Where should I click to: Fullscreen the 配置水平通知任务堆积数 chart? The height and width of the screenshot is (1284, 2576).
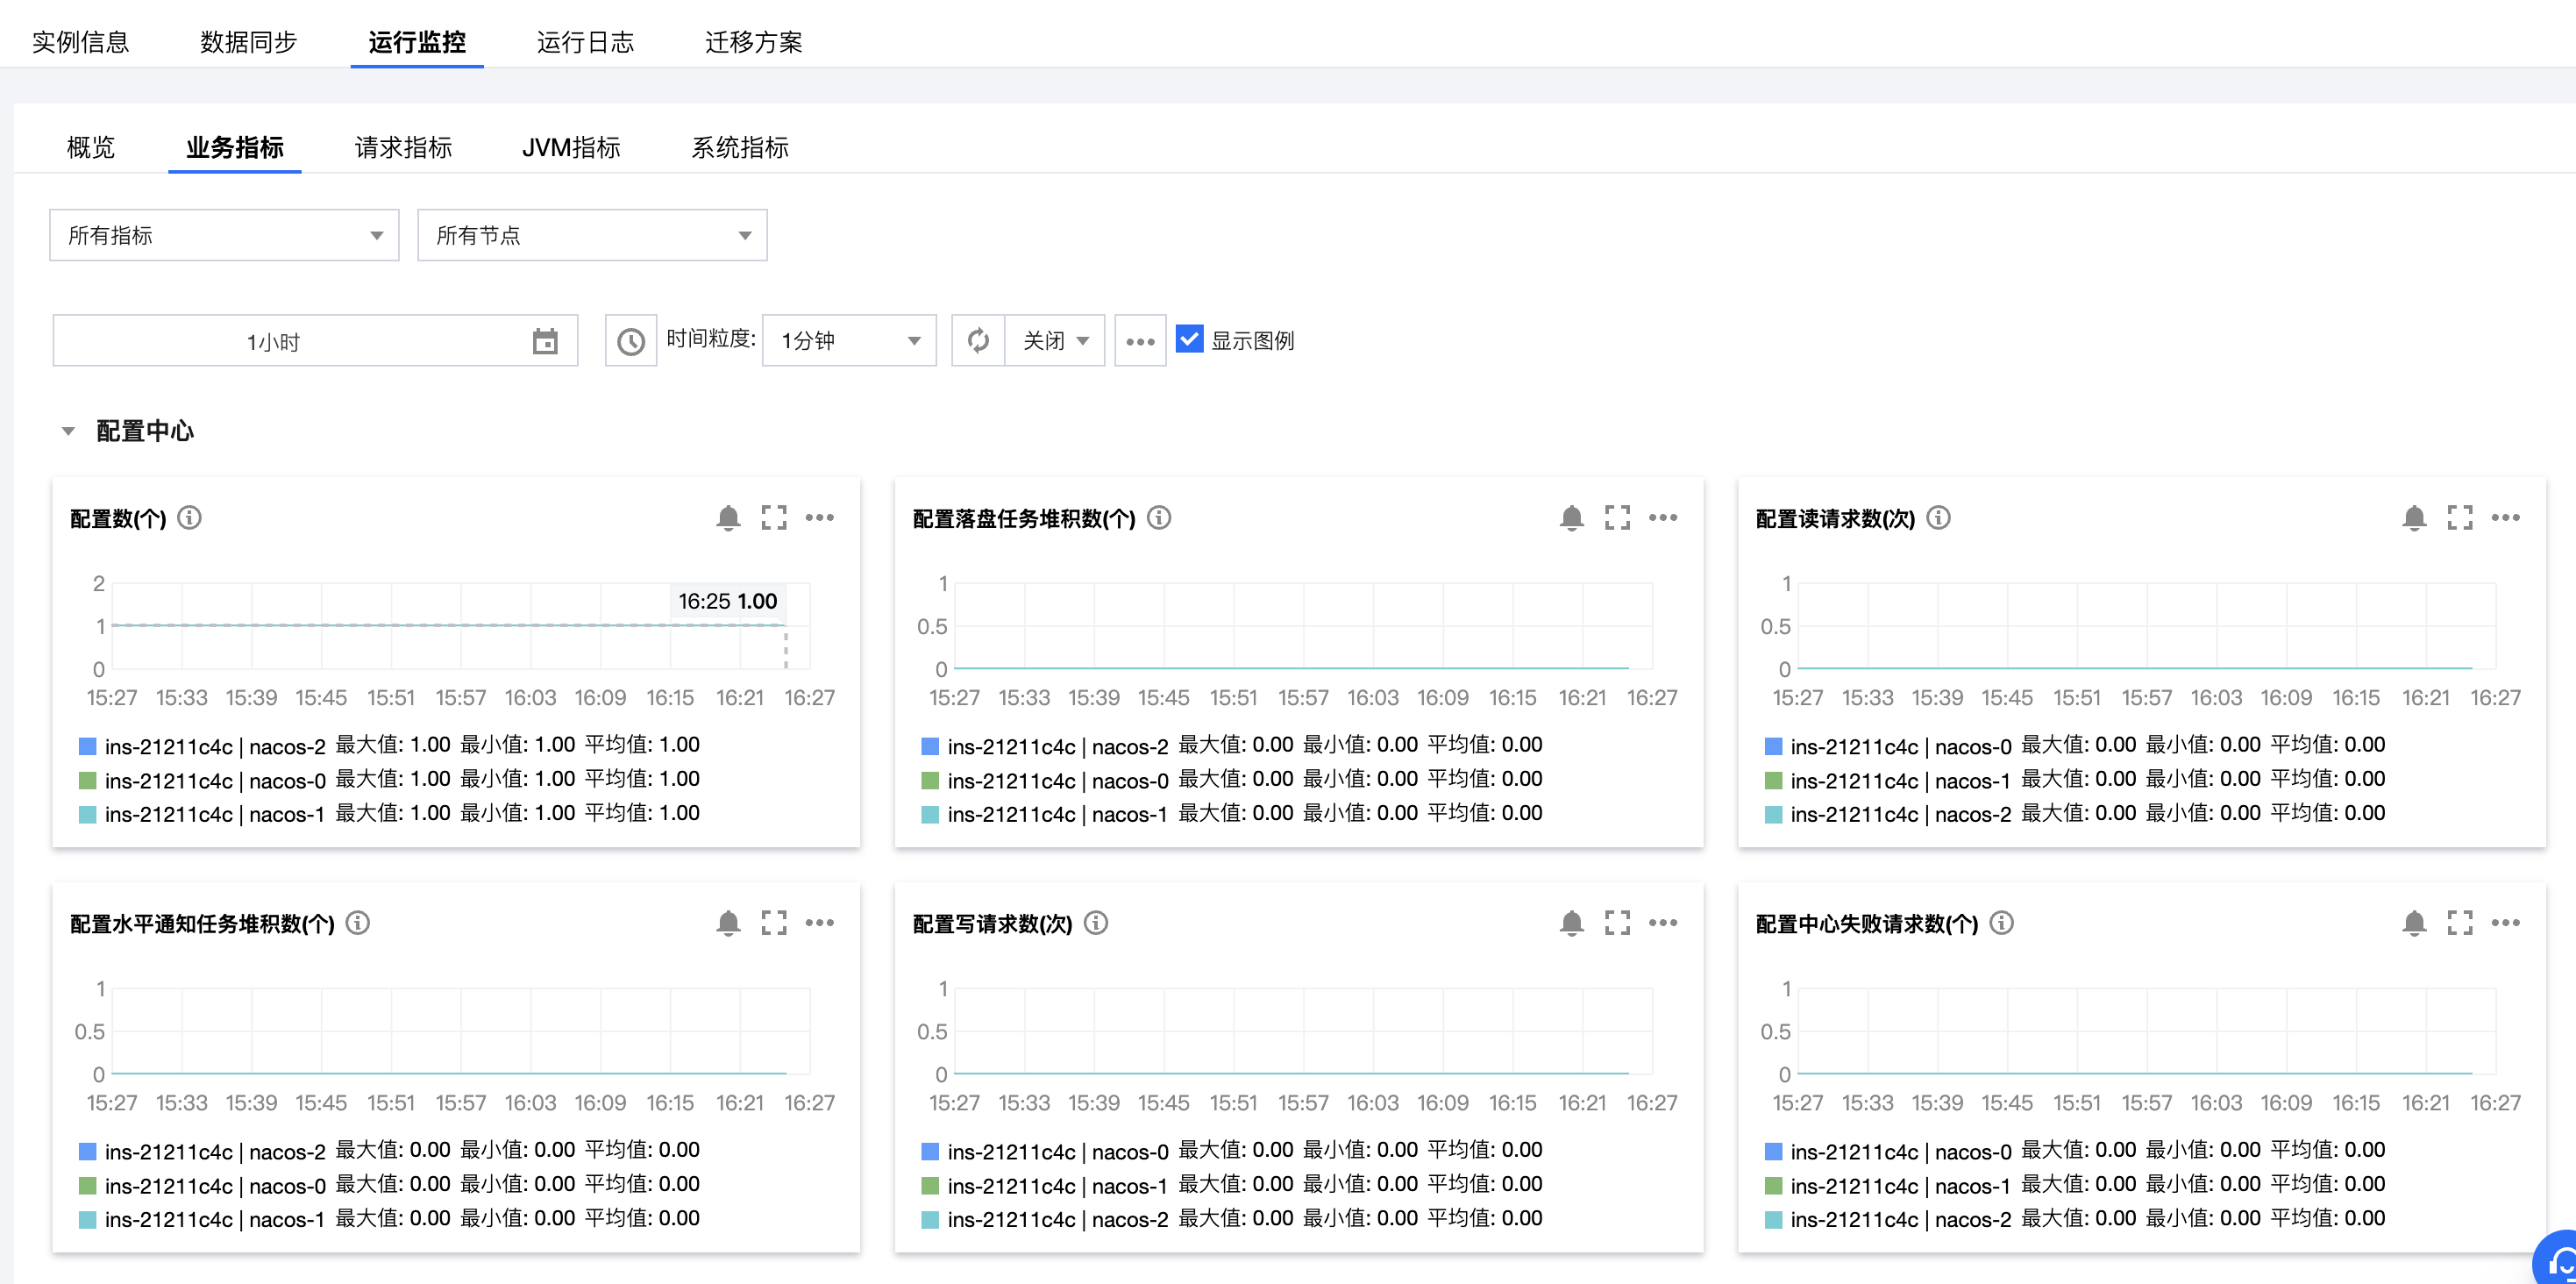pos(774,923)
